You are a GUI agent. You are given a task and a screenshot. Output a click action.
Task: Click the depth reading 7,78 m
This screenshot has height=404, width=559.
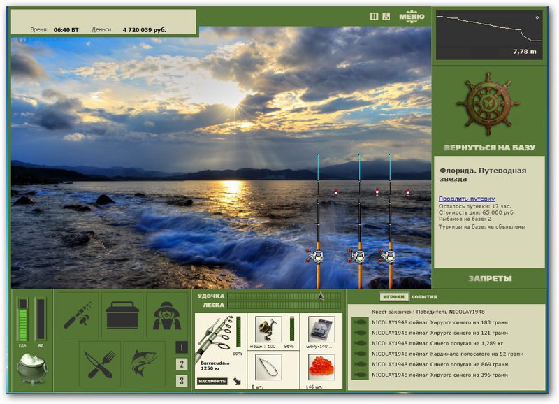[x=525, y=51]
